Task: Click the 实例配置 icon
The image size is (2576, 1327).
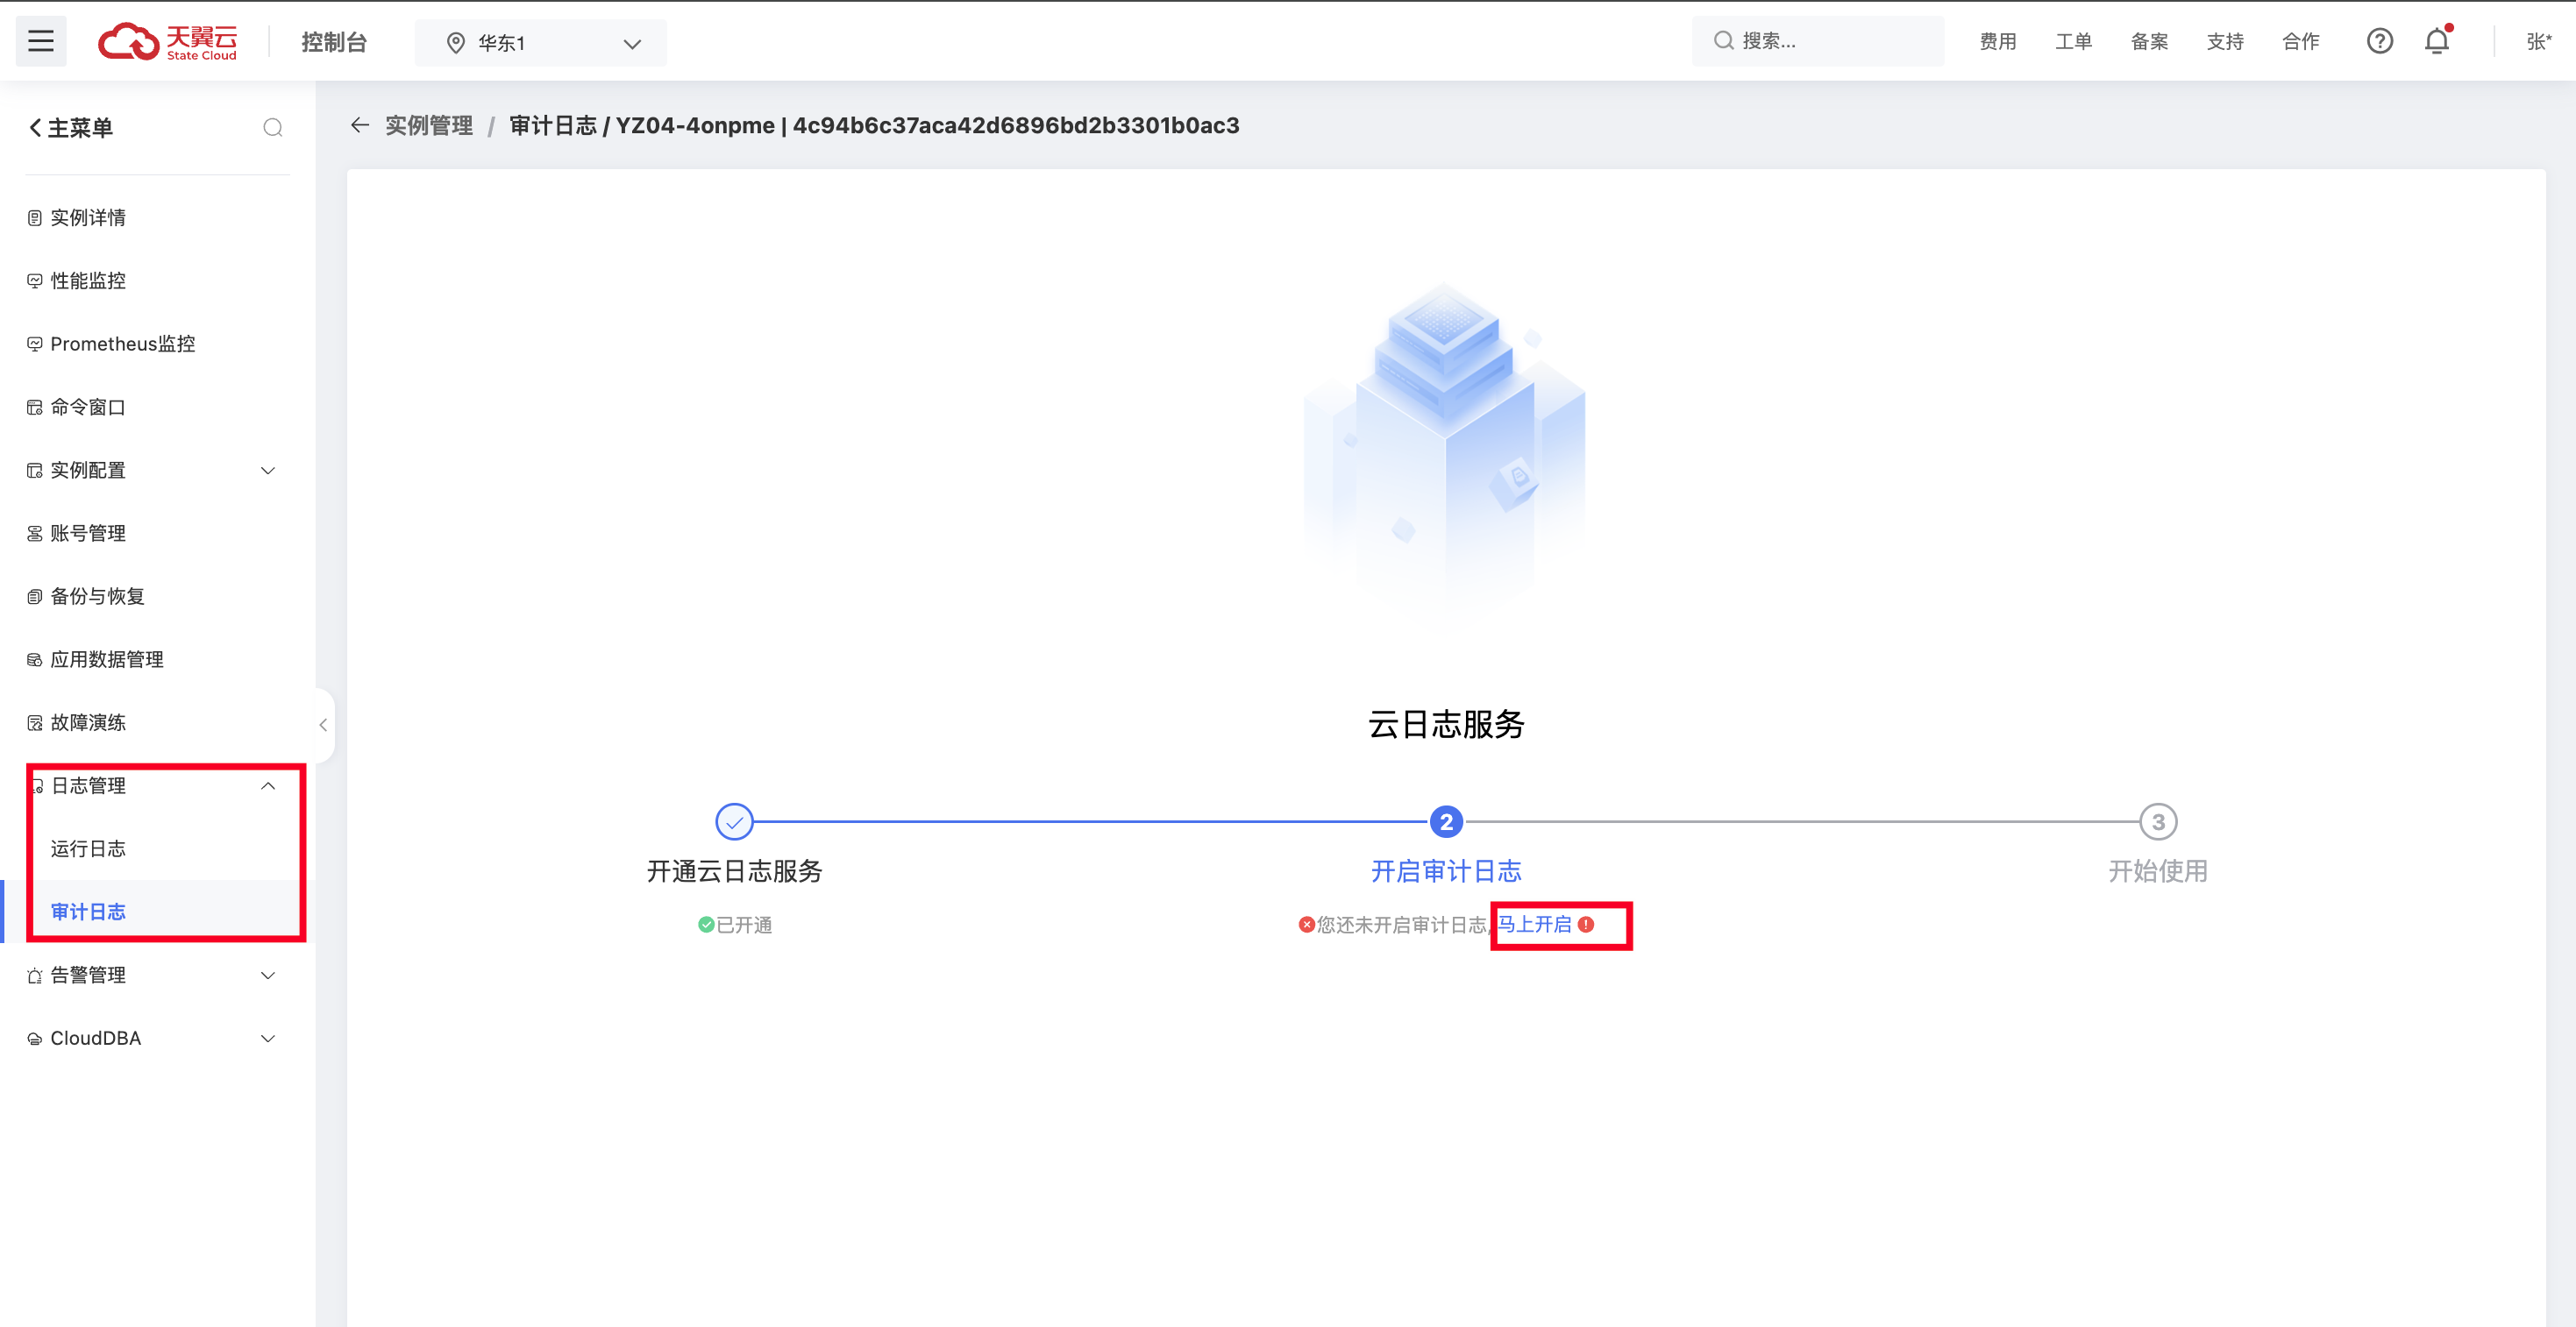Action: (x=35, y=470)
